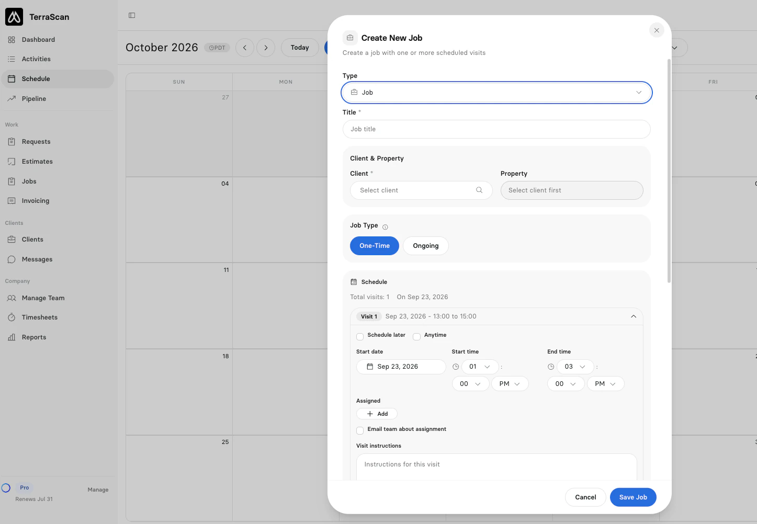
Task: Open the Sep 23, 2026 date picker
Action: click(401, 367)
